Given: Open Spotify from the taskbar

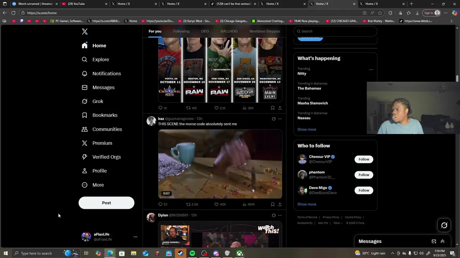Looking at the screenshot, I should (x=192, y=253).
